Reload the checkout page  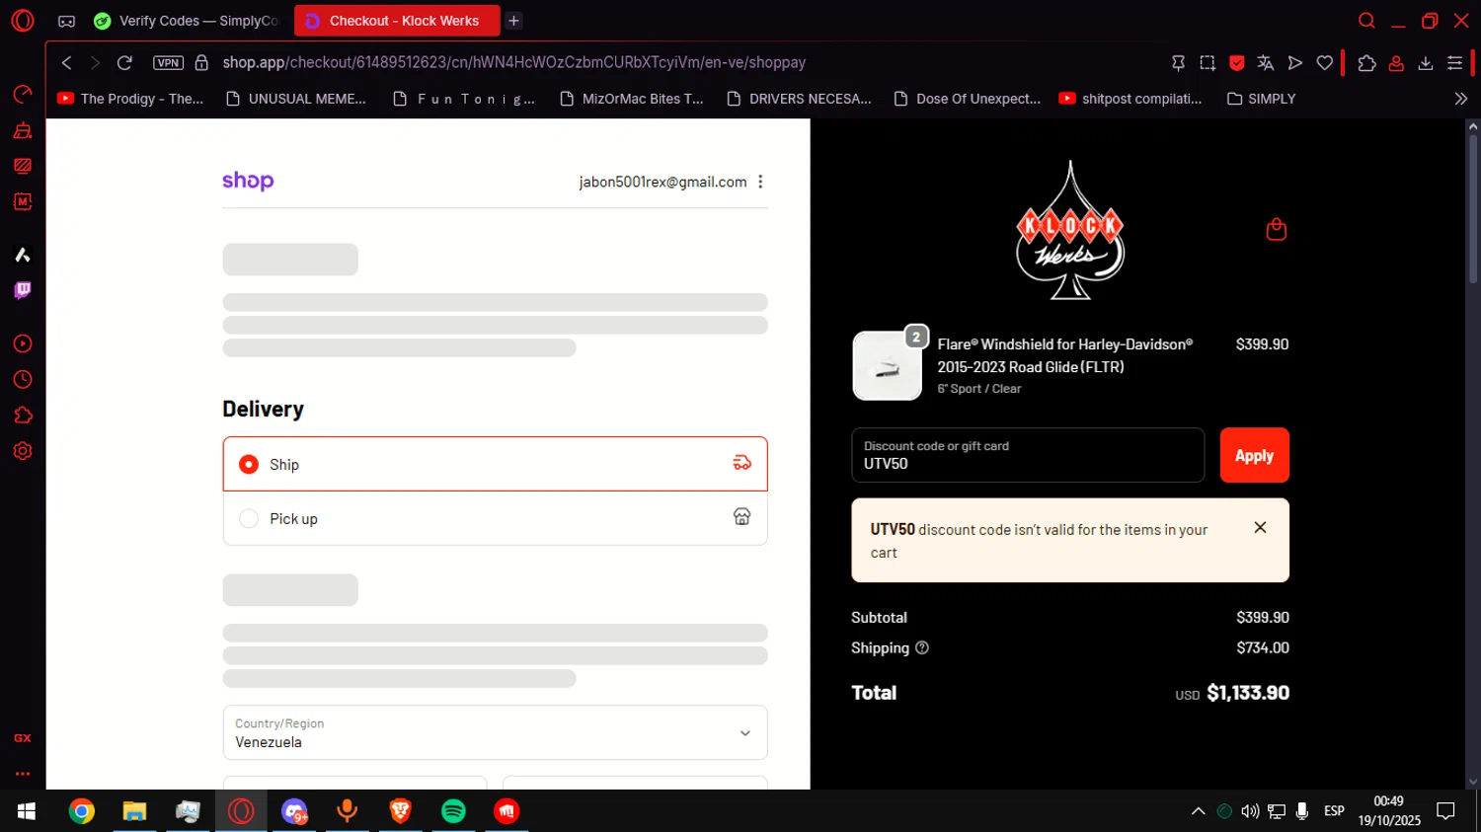click(124, 62)
